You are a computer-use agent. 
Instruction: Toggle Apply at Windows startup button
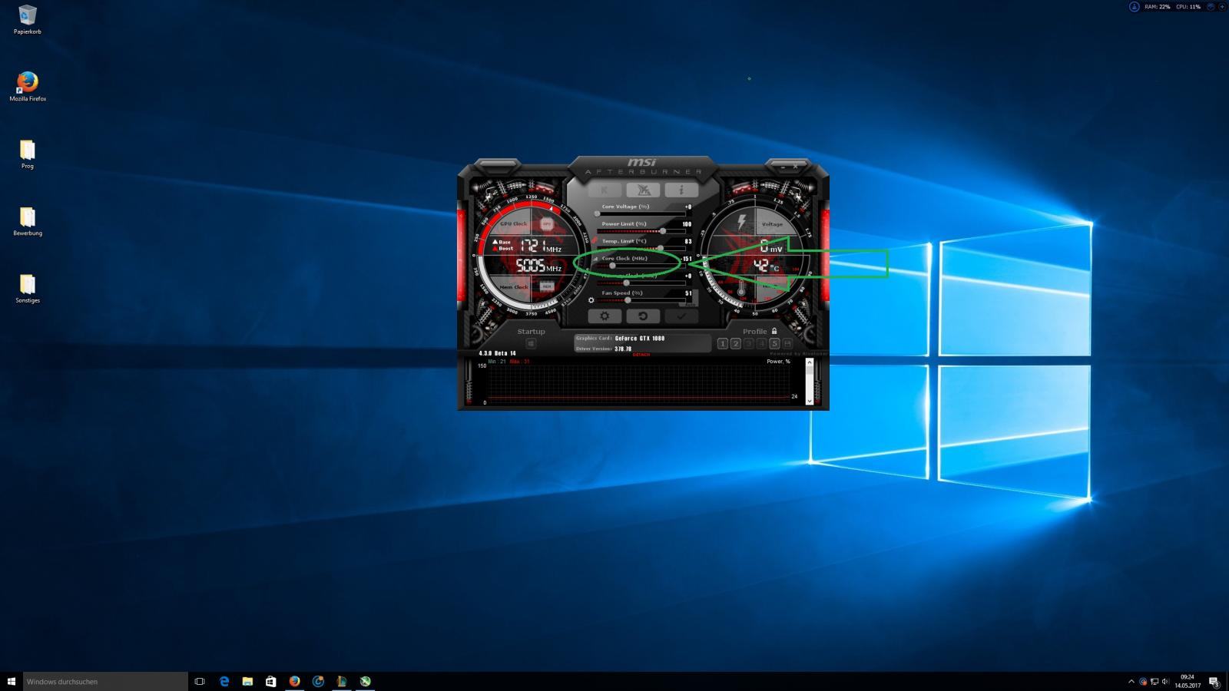point(531,343)
